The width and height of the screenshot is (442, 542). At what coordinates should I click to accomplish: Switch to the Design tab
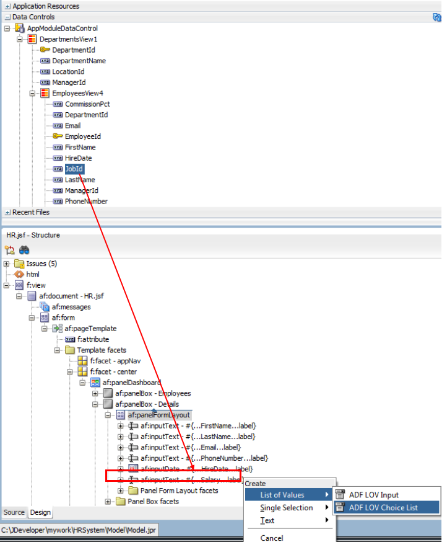[40, 512]
